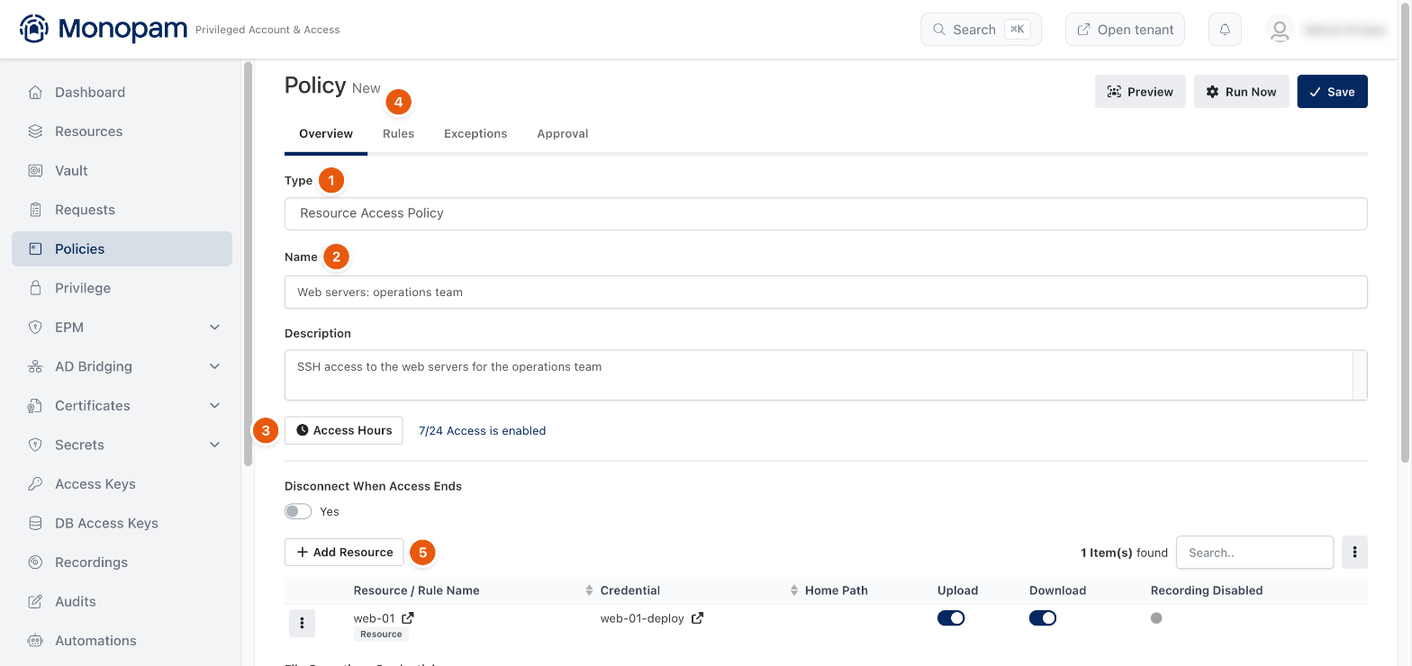1412x666 pixels.
Task: Click the EPM shield icon
Action: coord(35,328)
